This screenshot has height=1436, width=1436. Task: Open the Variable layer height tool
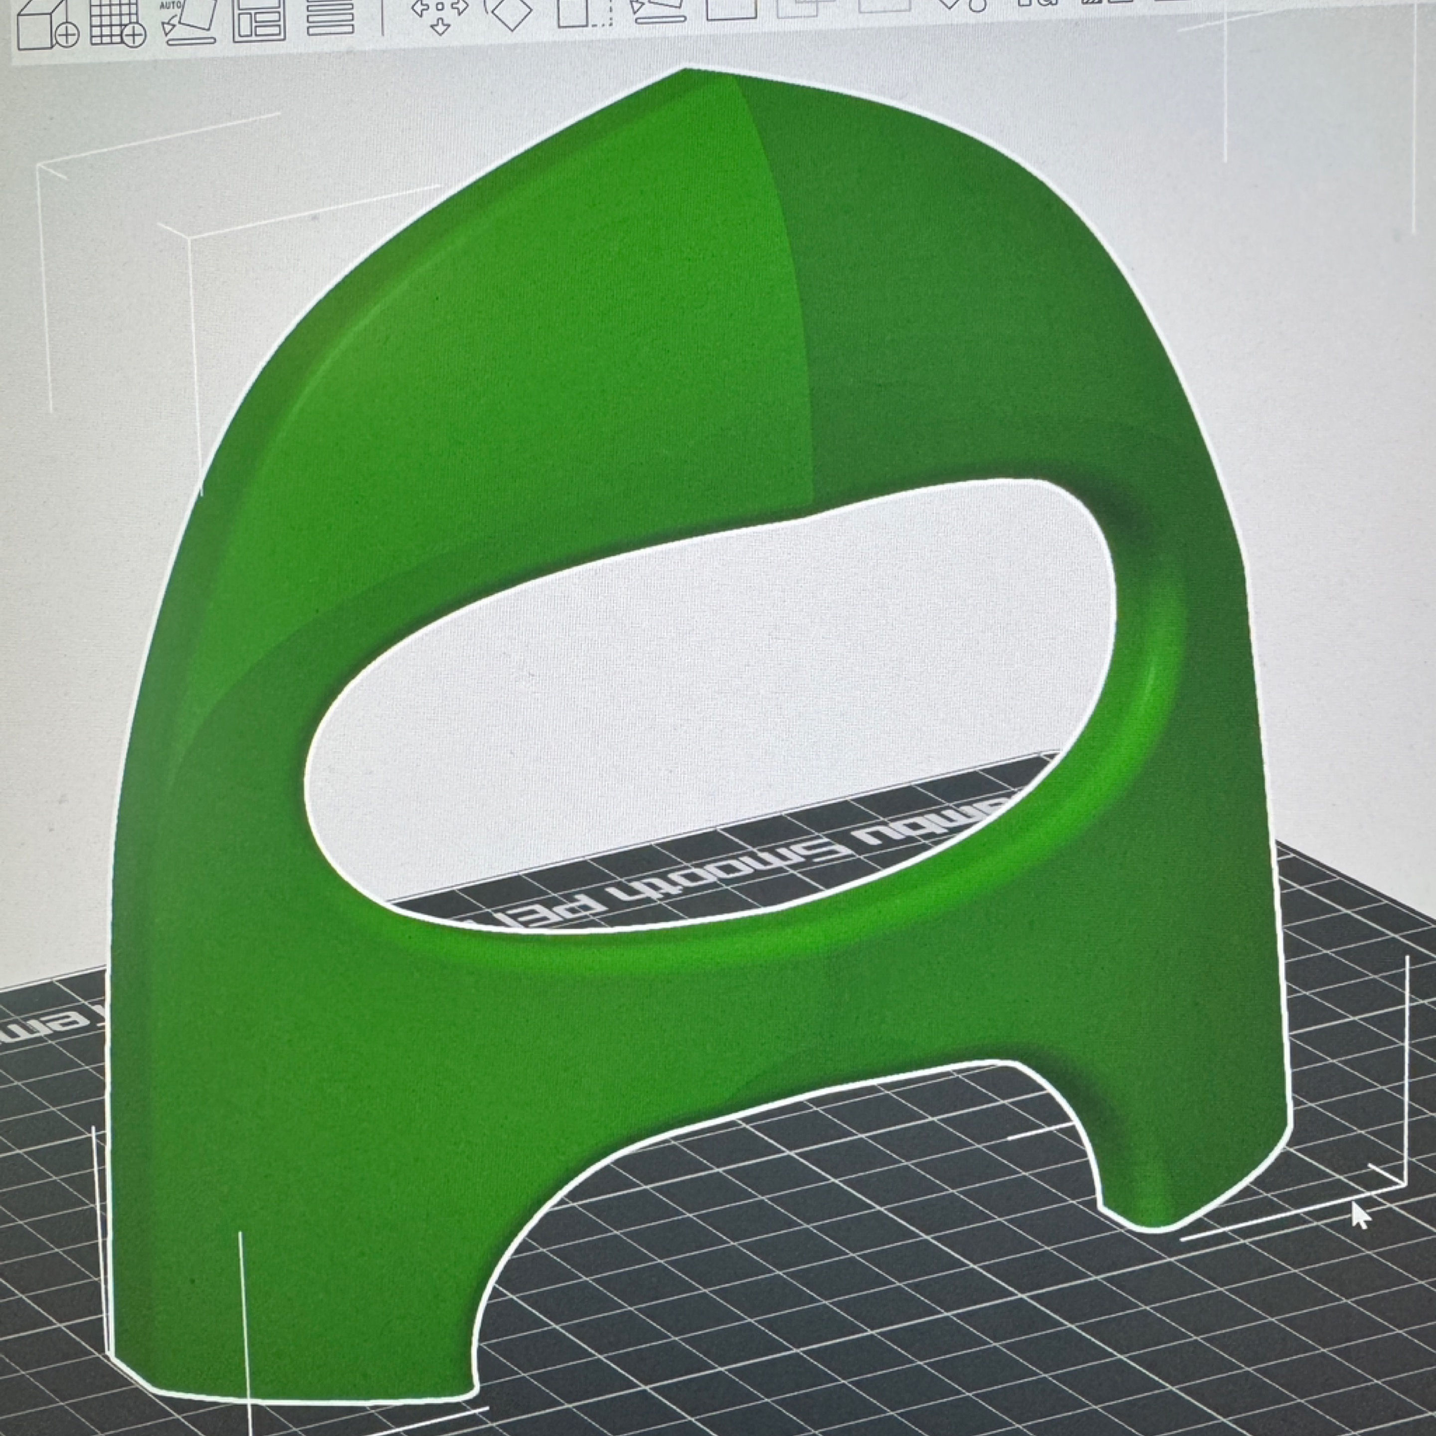click(330, 18)
